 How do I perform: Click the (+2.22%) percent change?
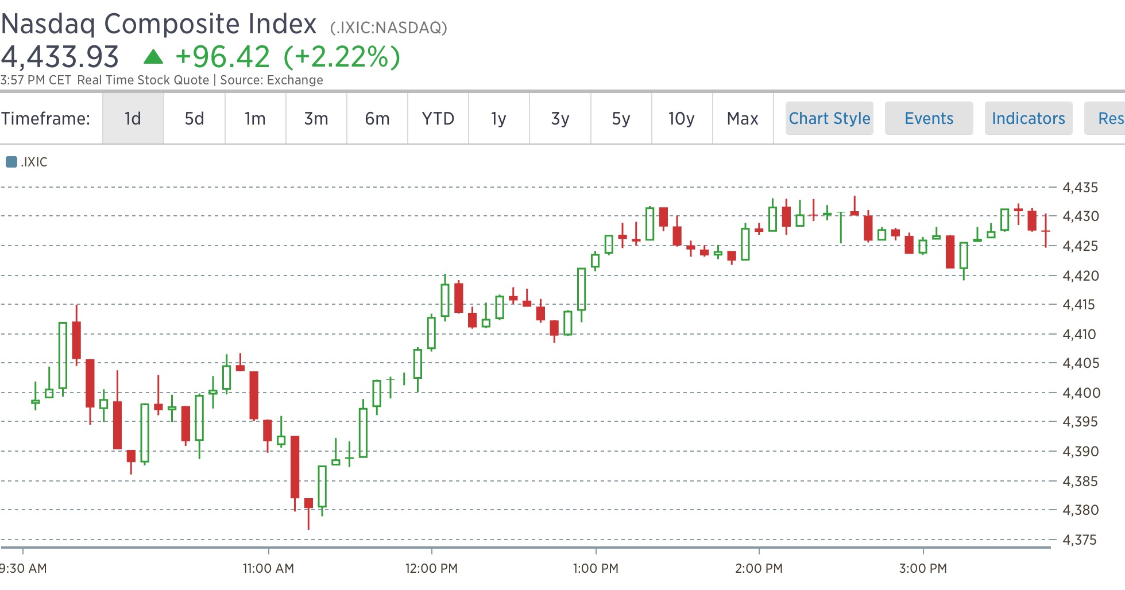pyautogui.click(x=342, y=57)
